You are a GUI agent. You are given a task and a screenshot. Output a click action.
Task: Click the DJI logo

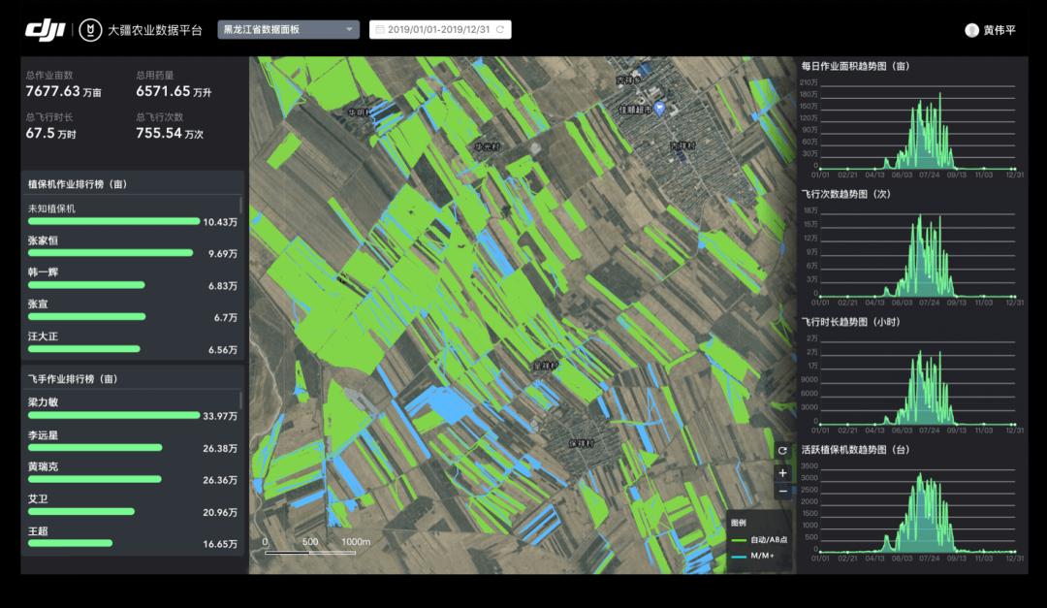coord(45,30)
